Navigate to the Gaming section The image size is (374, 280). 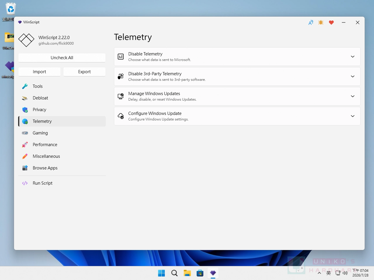[62, 133]
